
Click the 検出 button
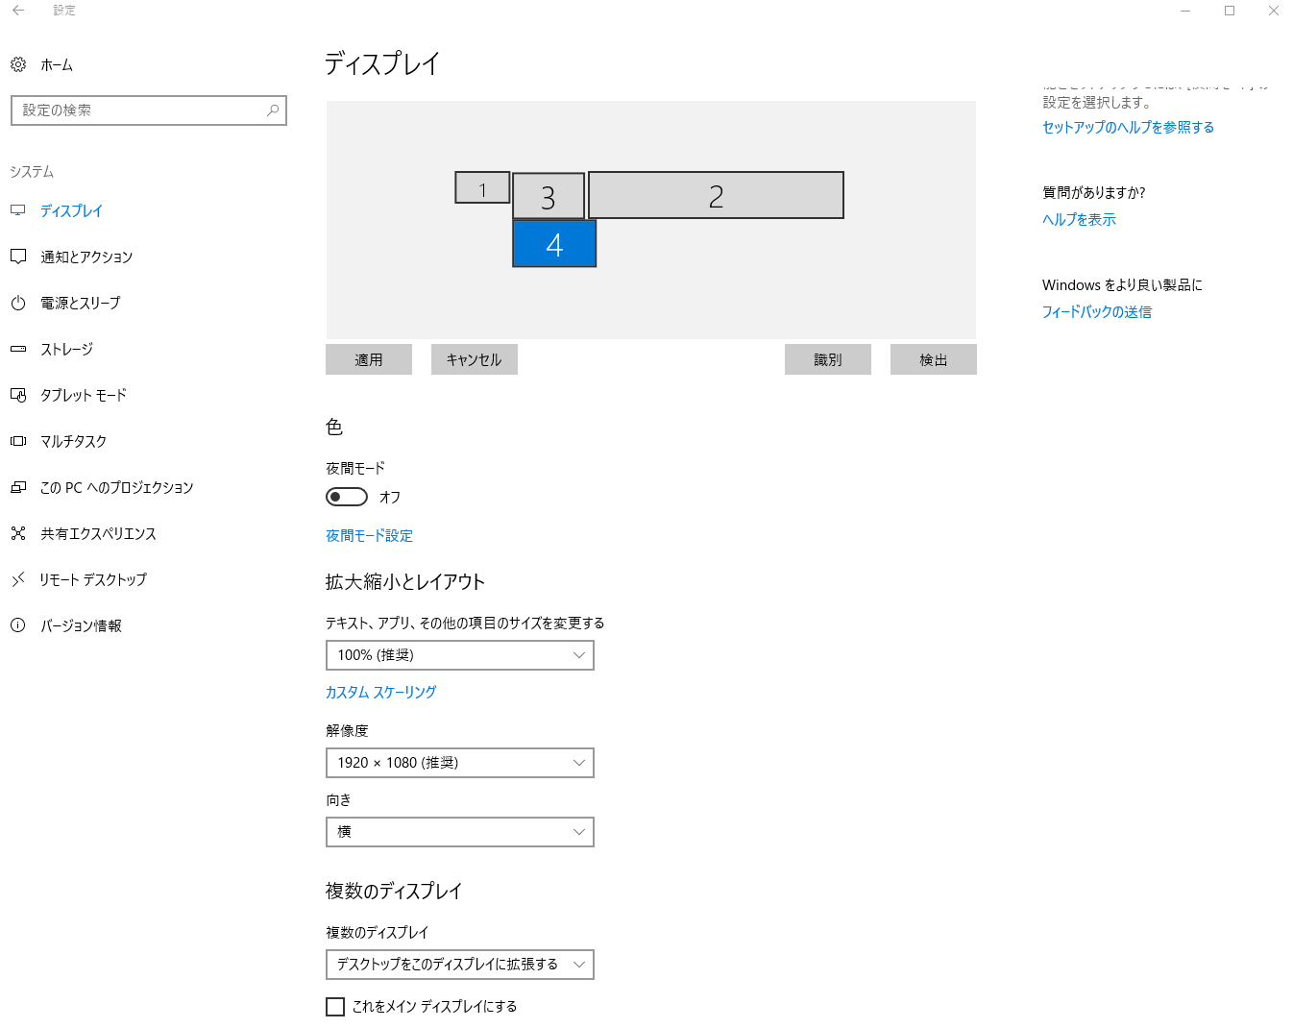click(x=934, y=359)
